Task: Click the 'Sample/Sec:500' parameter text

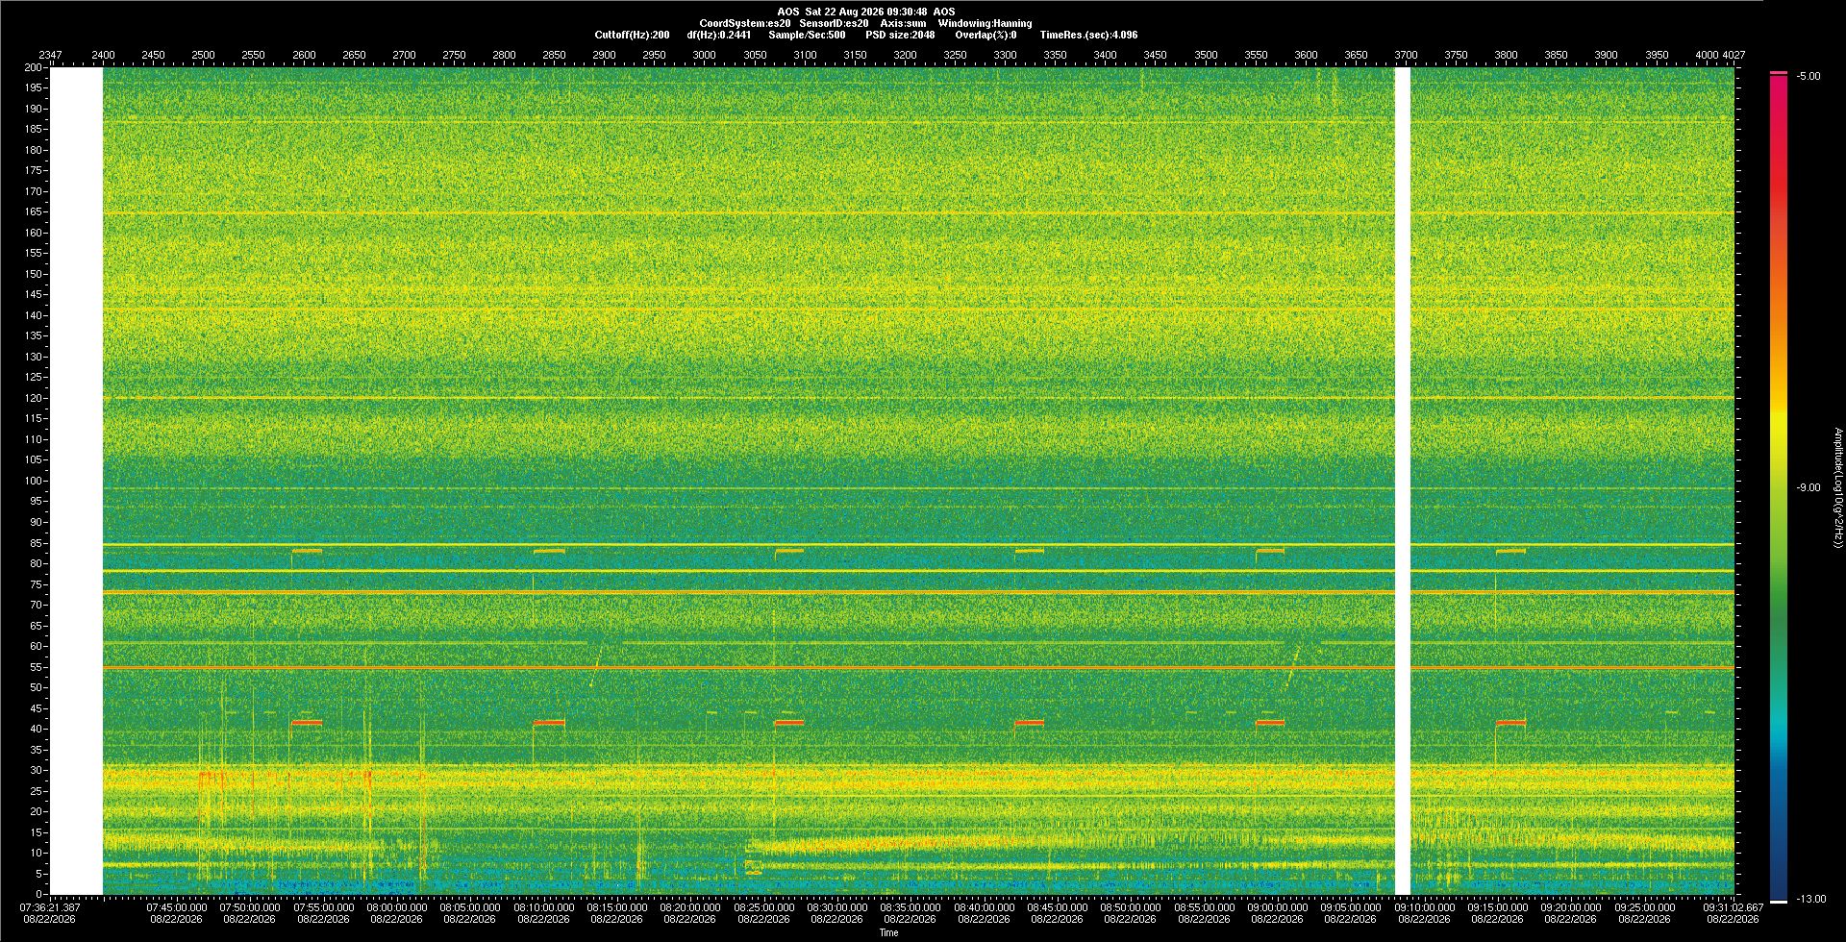Action: coord(807,35)
